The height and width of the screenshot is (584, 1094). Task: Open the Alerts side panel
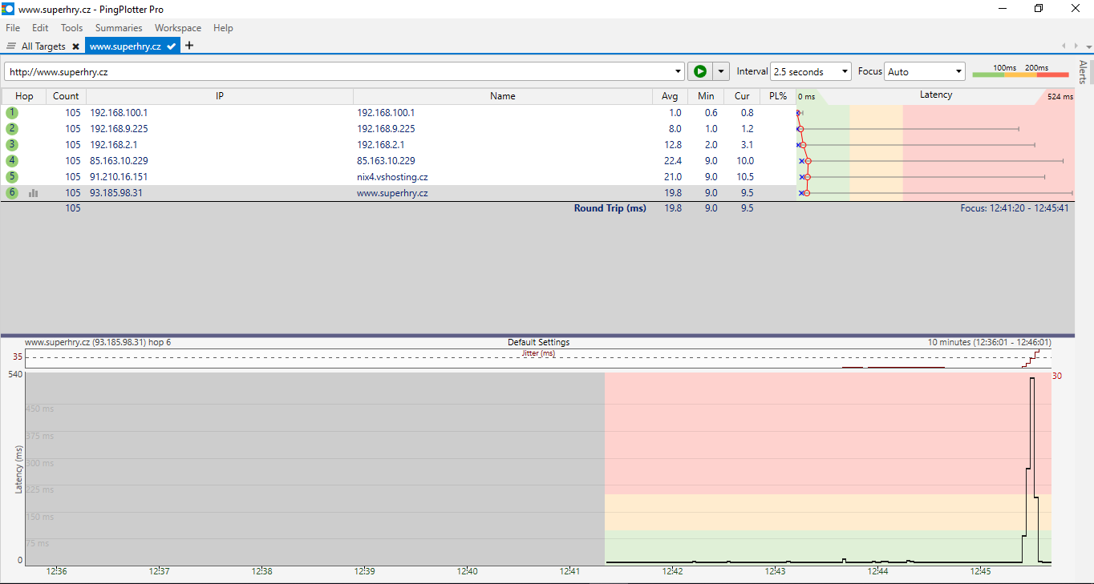click(1083, 72)
